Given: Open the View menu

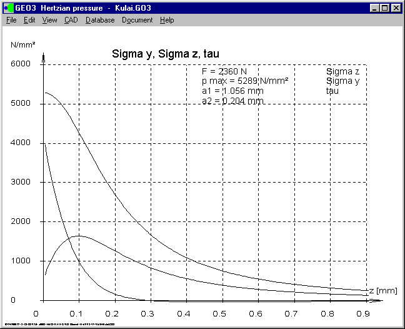Looking at the screenshot, I should 49,20.
